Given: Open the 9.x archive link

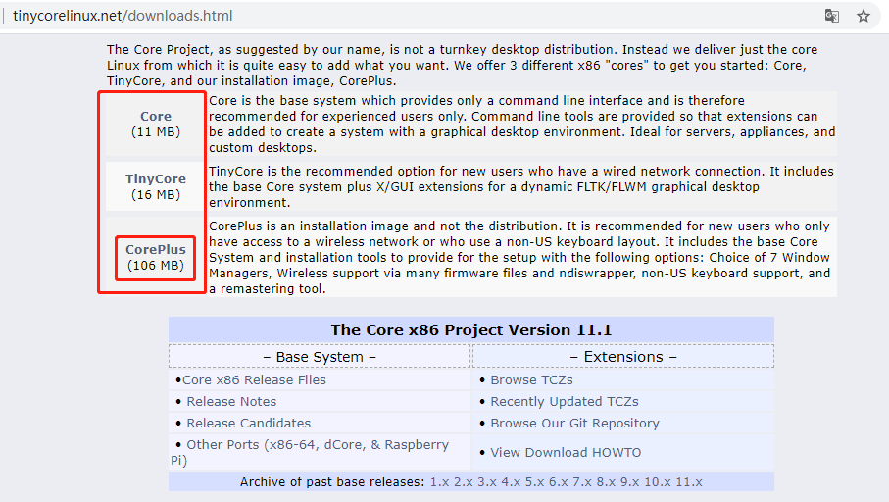Looking at the screenshot, I should tap(629, 482).
